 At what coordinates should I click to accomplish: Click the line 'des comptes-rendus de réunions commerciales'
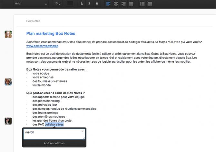click(x=64, y=109)
